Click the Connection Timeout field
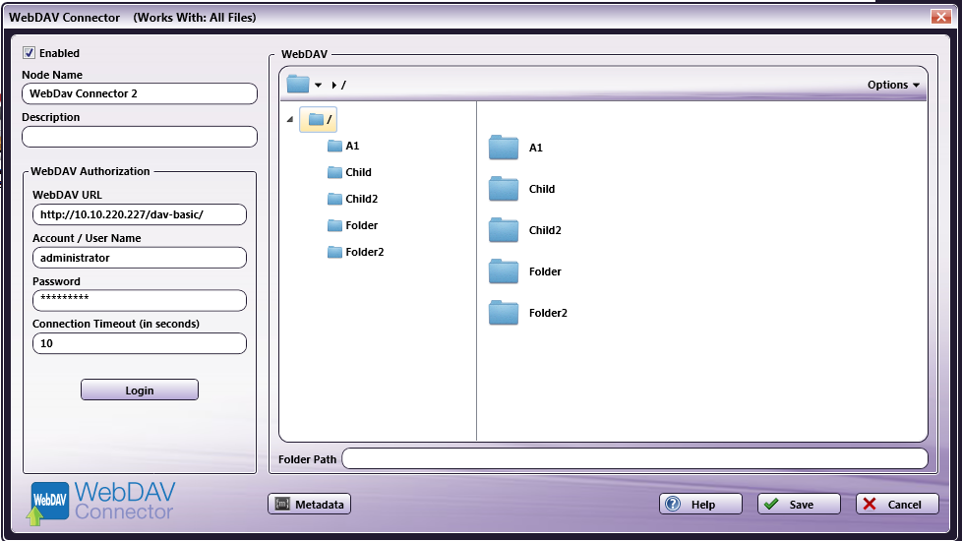This screenshot has height=541, width=962. tap(140, 343)
